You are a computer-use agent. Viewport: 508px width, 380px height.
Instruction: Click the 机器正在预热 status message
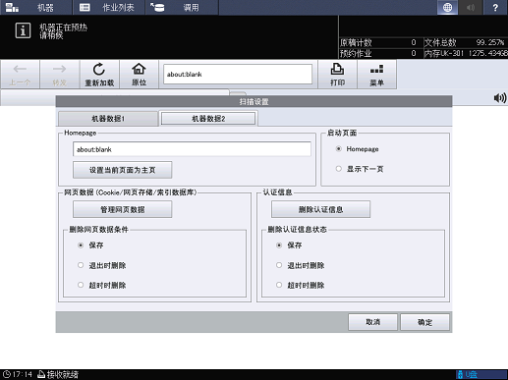point(63,27)
